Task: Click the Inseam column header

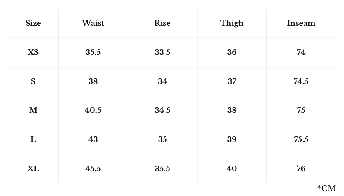Action: [x=301, y=23]
